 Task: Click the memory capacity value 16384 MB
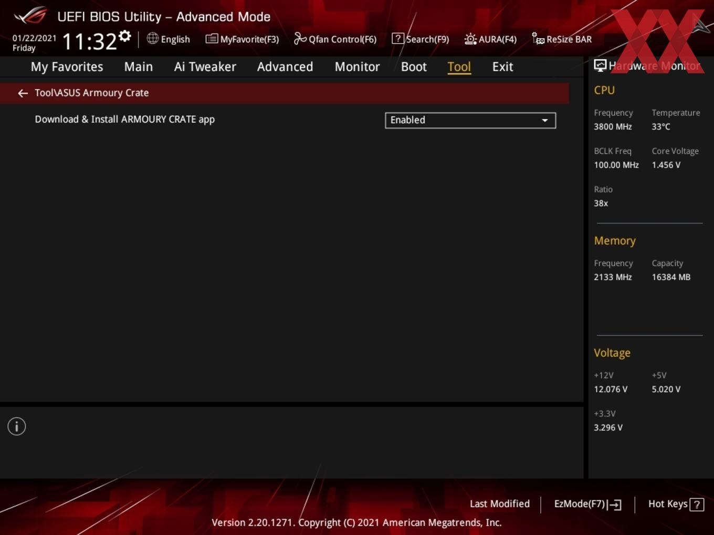671,277
